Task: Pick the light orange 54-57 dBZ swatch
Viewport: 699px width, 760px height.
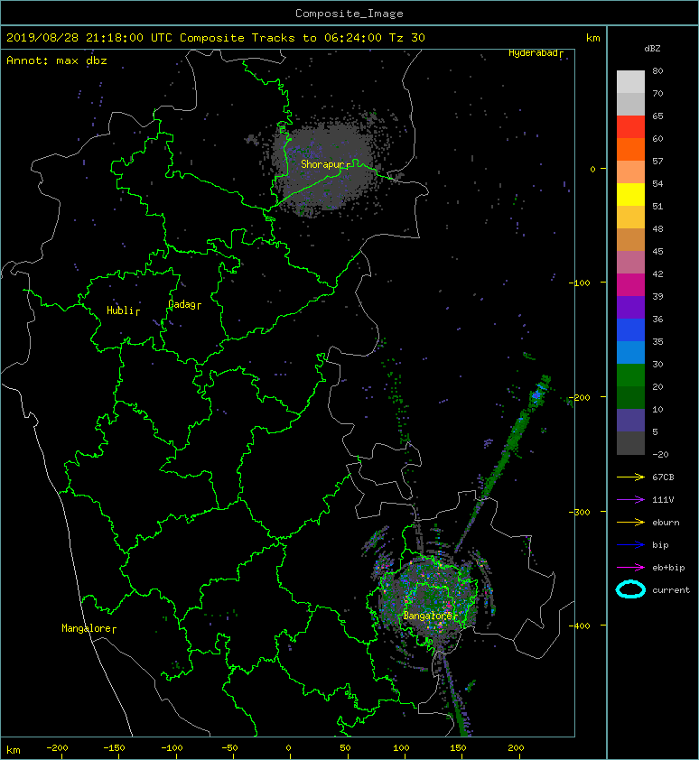Action: click(x=630, y=172)
